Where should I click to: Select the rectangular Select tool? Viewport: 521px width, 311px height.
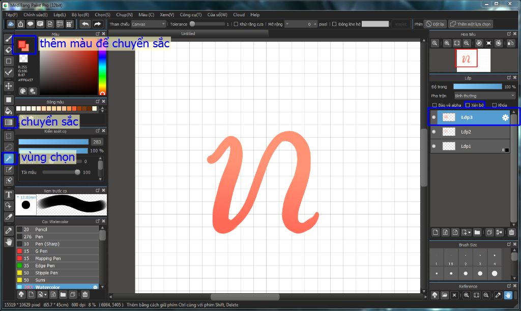pos(9,136)
